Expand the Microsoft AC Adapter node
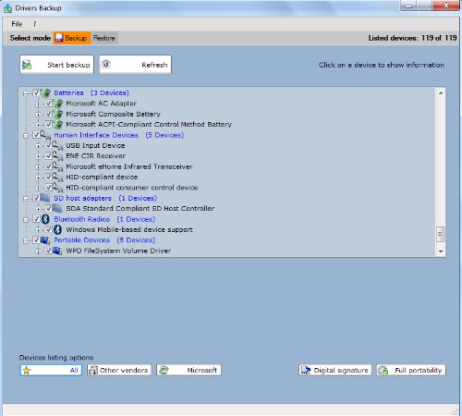 (x=38, y=104)
